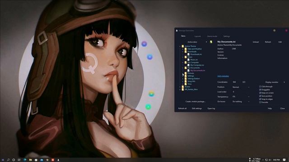The image size is (289, 162).
Task: Click the Load order input field
Action: (x=237, y=92)
